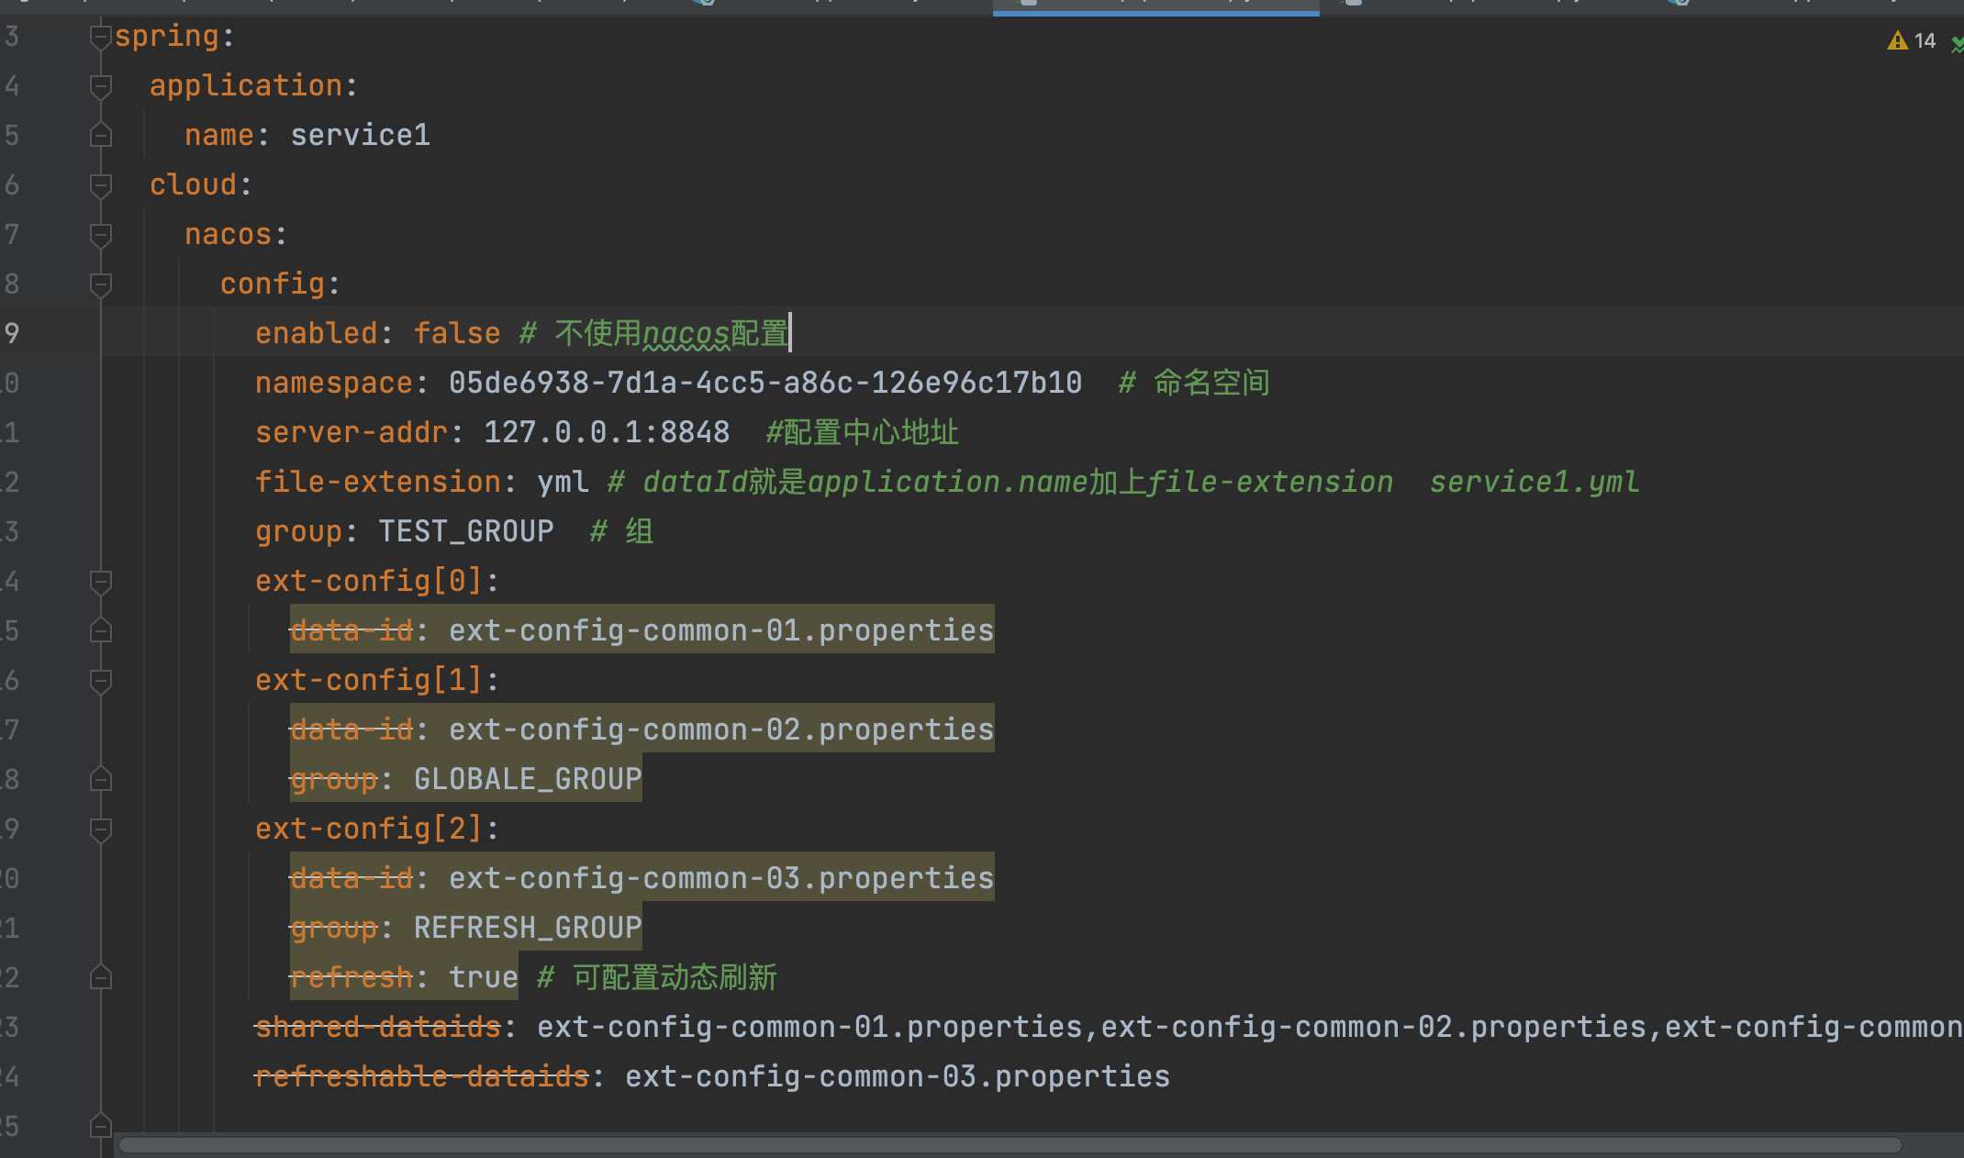Collapse the config: block
Viewport: 1964px width, 1158px height.
point(100,284)
